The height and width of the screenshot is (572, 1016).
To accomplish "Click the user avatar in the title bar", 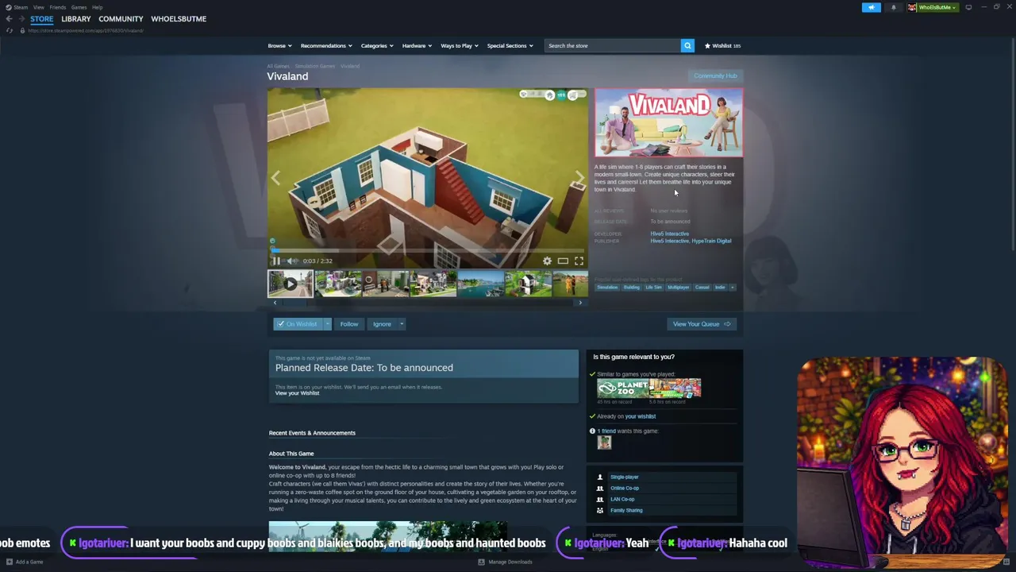I will click(912, 7).
